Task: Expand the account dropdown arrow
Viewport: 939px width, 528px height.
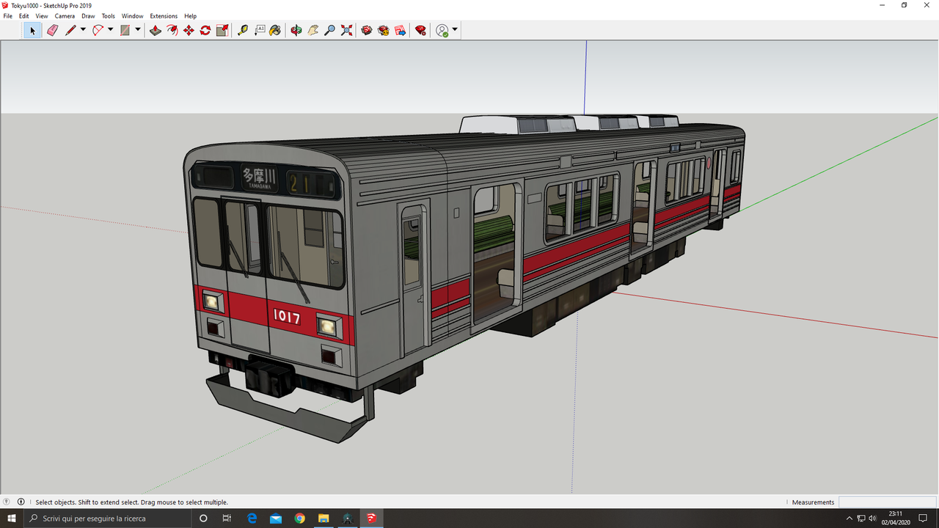Action: click(x=455, y=30)
